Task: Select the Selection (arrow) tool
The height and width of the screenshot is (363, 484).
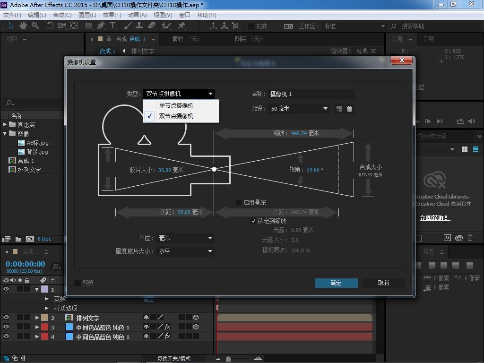Action: pyautogui.click(x=11, y=26)
